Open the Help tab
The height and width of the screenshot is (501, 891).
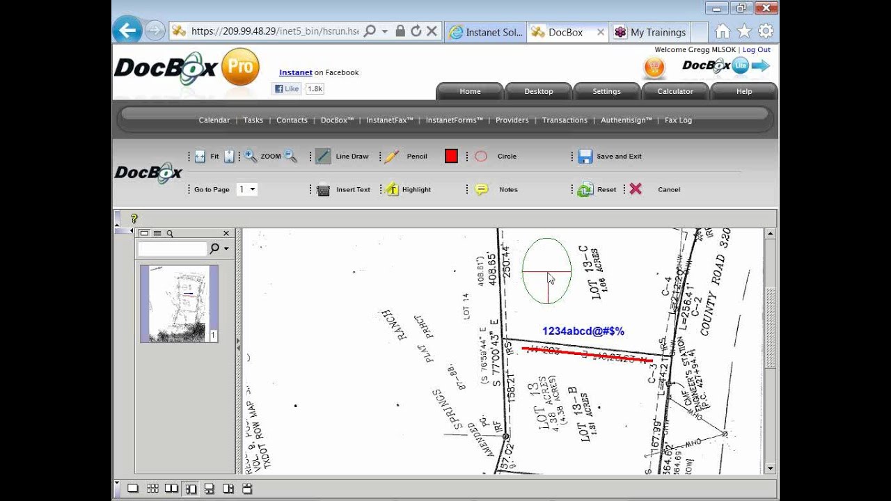pos(744,91)
